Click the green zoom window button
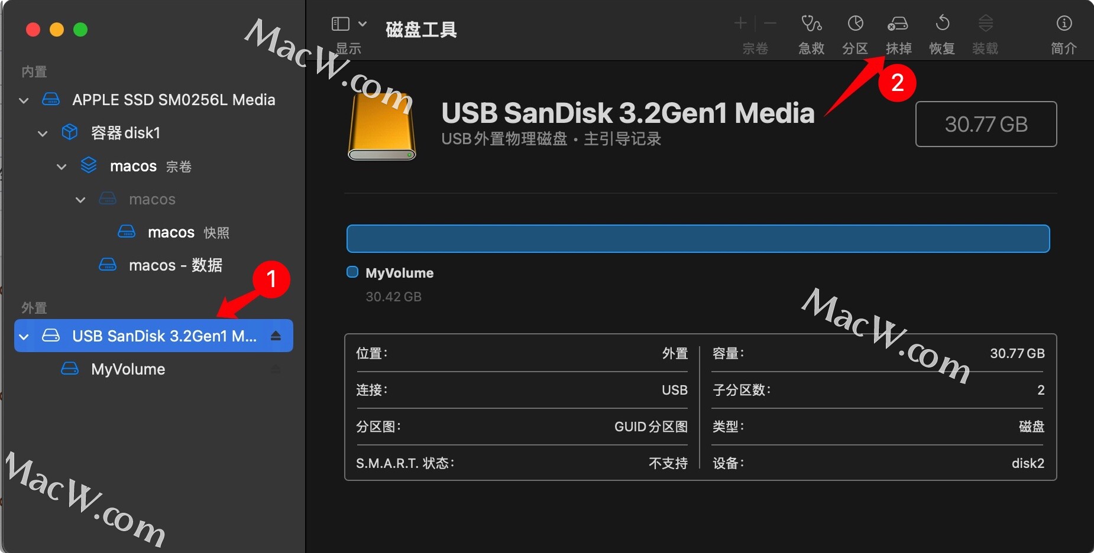 80,30
